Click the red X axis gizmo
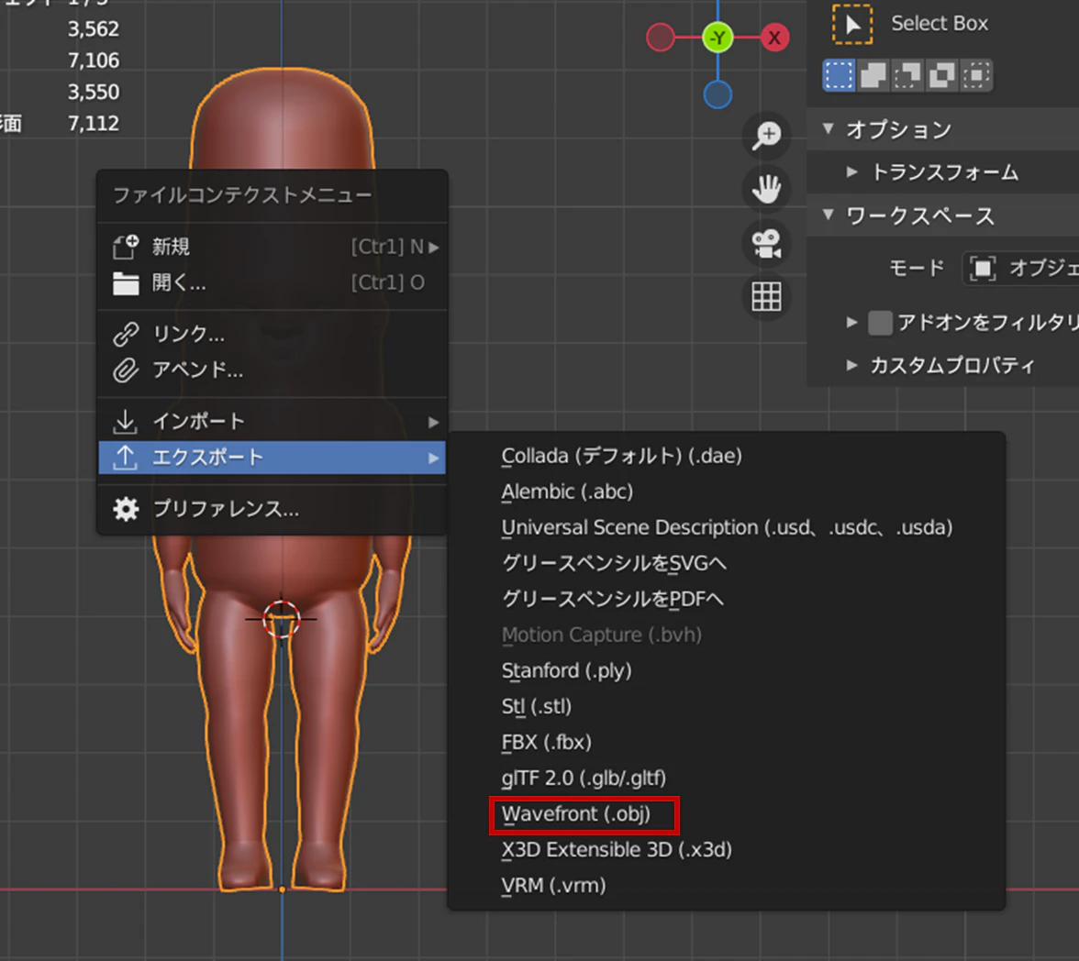The image size is (1079, 961). 774,38
